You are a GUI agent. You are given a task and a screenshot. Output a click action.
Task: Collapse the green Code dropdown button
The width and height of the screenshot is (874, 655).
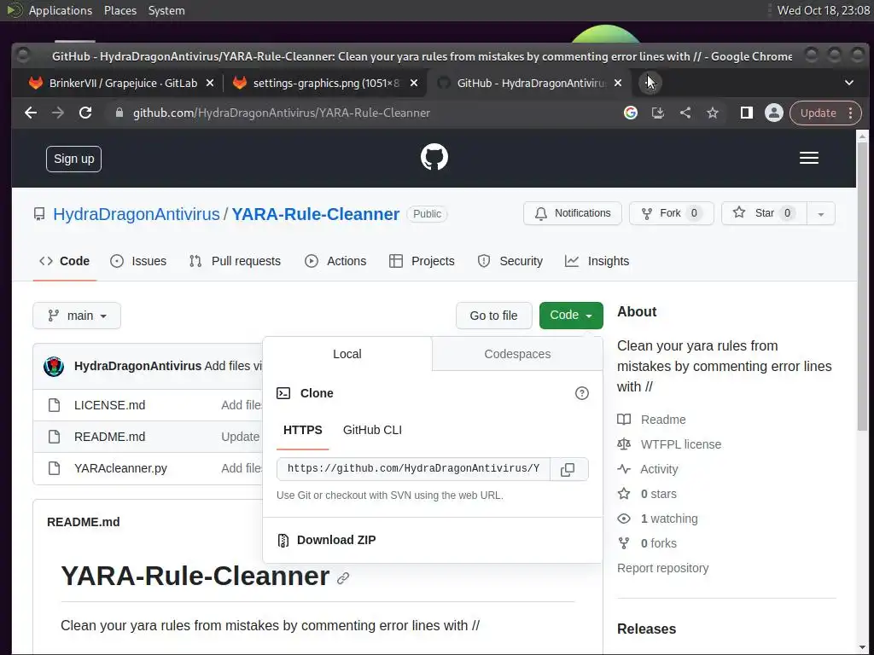(x=571, y=316)
